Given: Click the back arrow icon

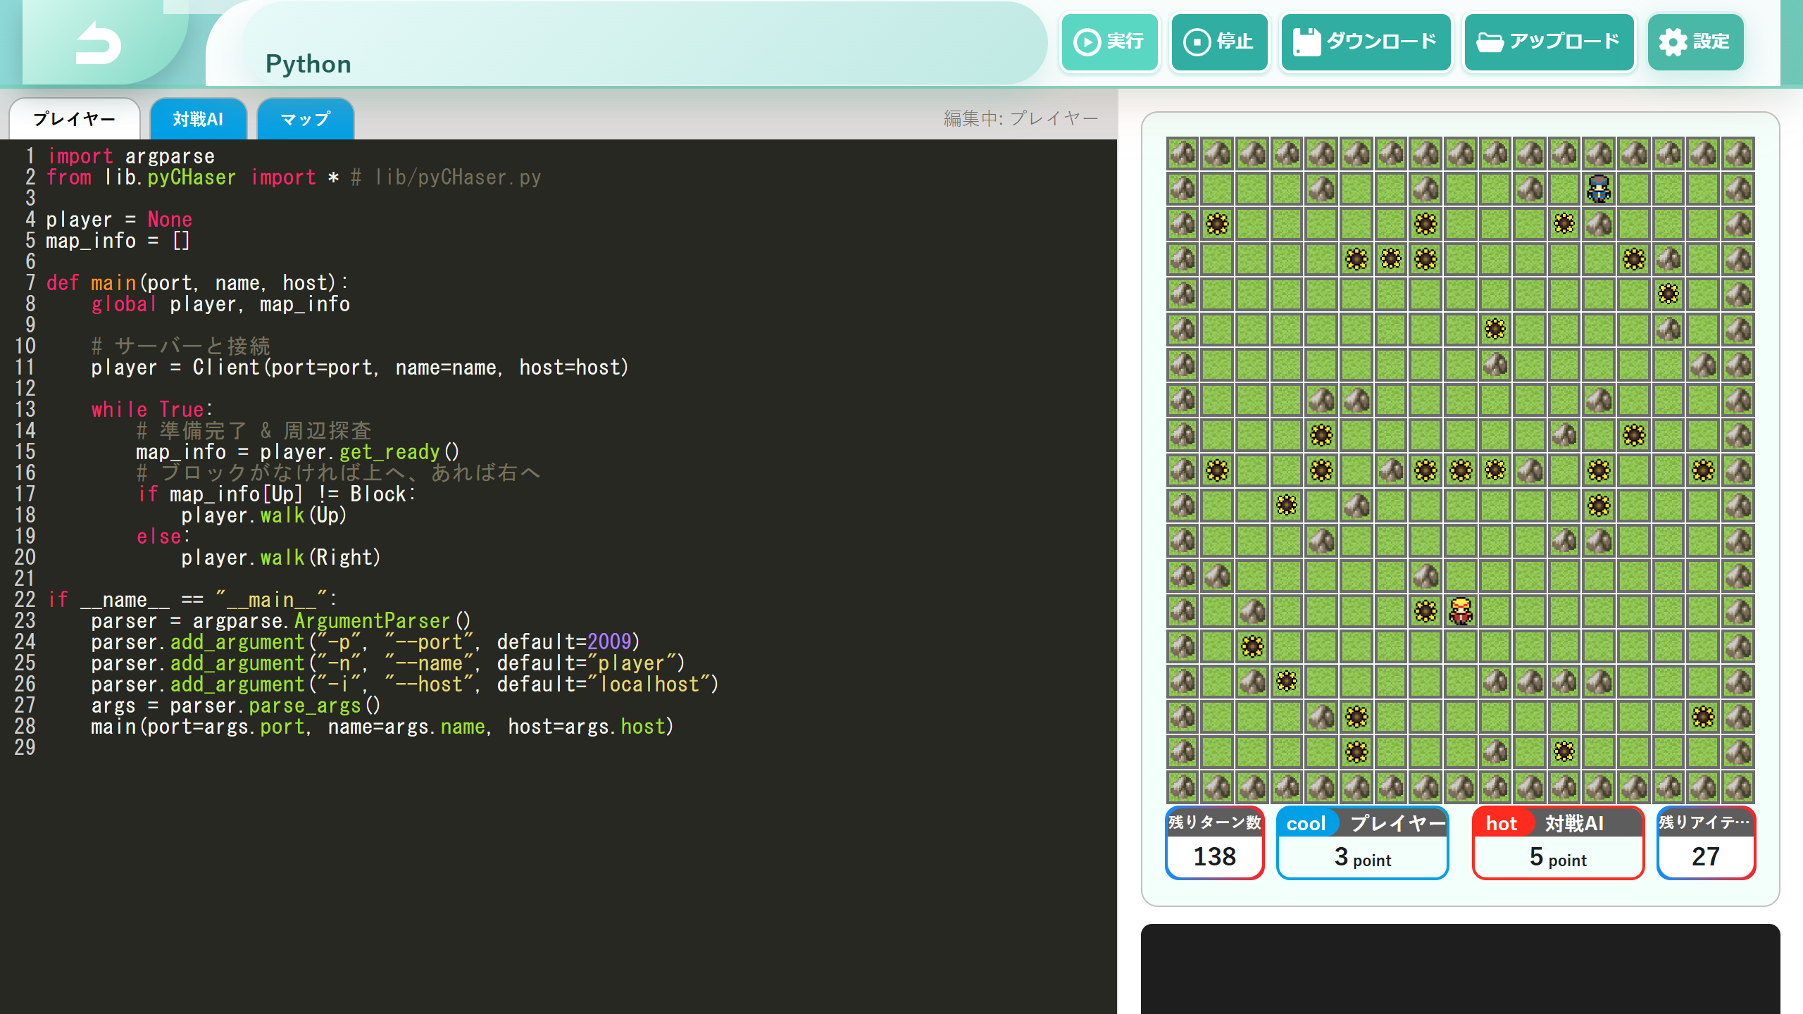Looking at the screenshot, I should [x=99, y=44].
